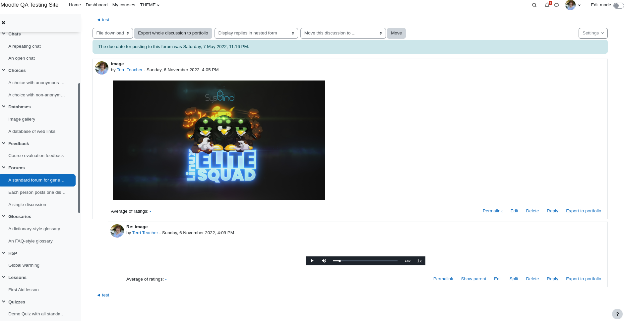The width and height of the screenshot is (626, 321).
Task: Collapse the Quizzes section chevron
Action: point(4,301)
